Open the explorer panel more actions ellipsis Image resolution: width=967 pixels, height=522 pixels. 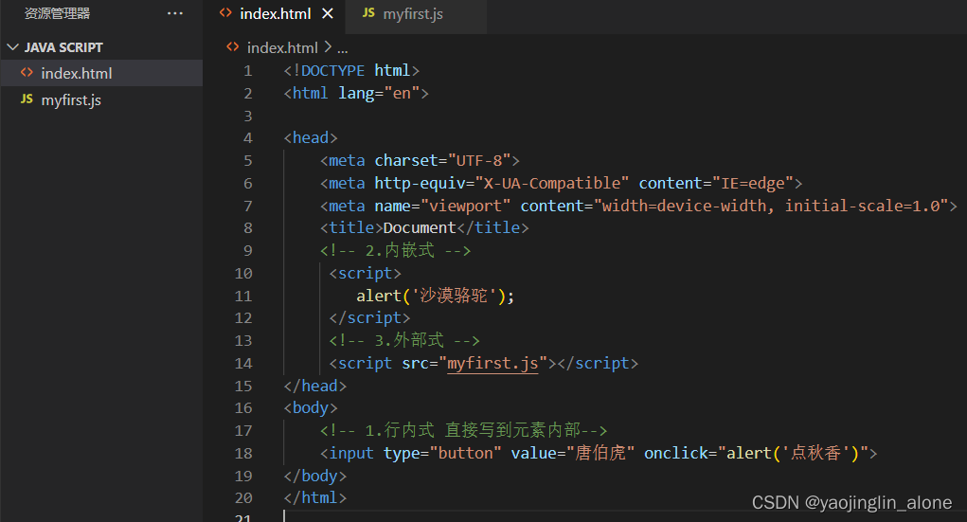(x=175, y=13)
